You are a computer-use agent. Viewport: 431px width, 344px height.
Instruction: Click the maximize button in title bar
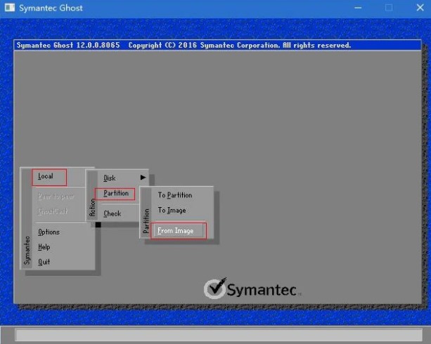point(389,8)
